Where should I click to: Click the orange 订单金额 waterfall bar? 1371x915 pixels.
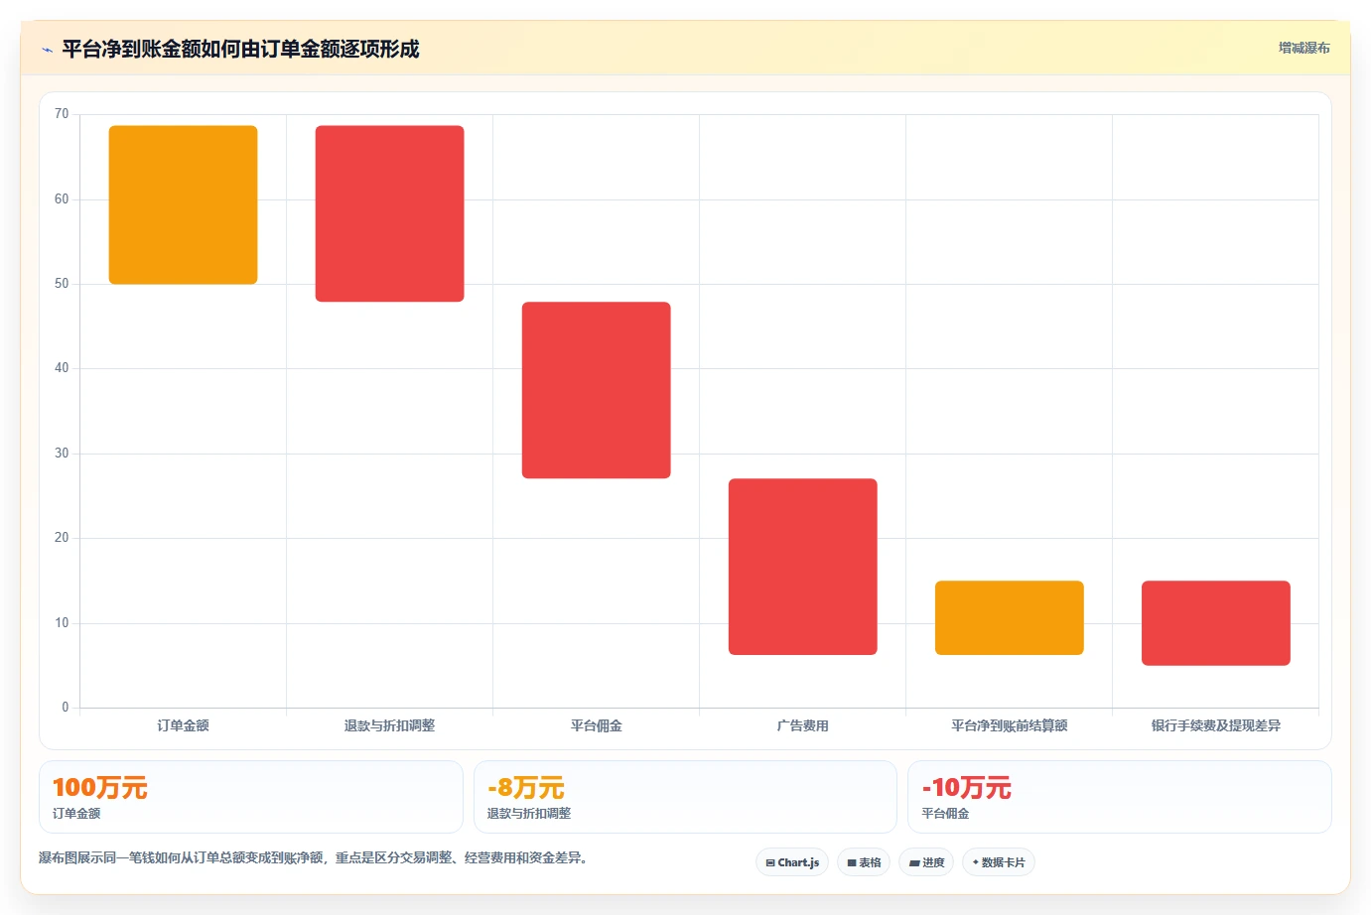184,204
